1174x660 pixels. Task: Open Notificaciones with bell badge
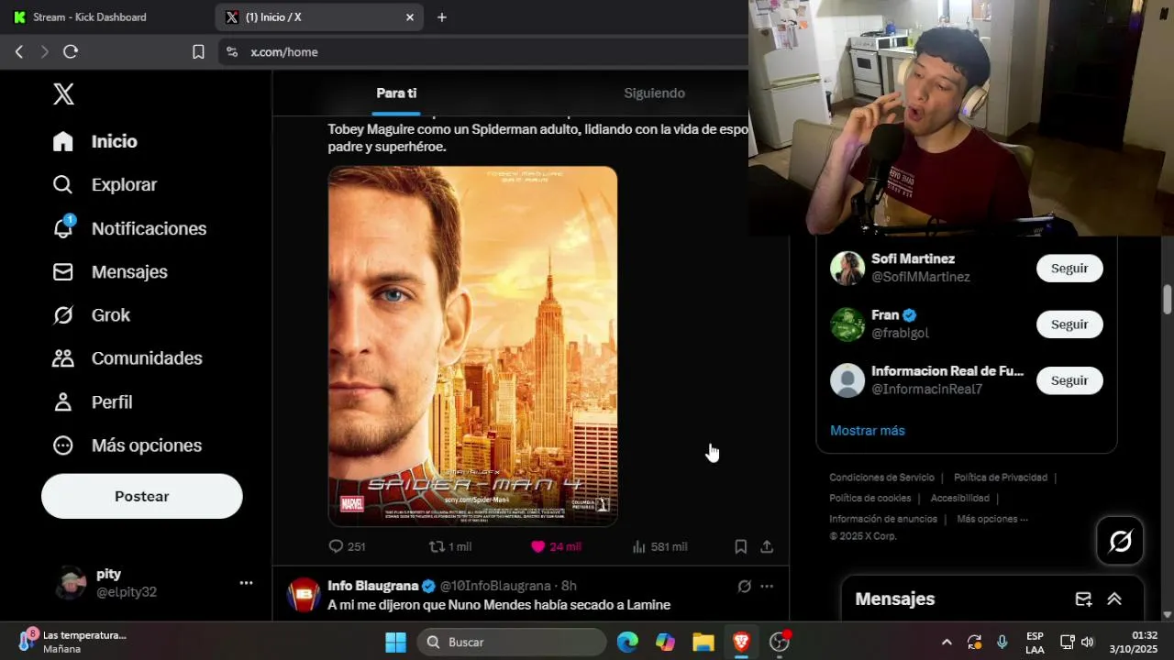click(129, 228)
